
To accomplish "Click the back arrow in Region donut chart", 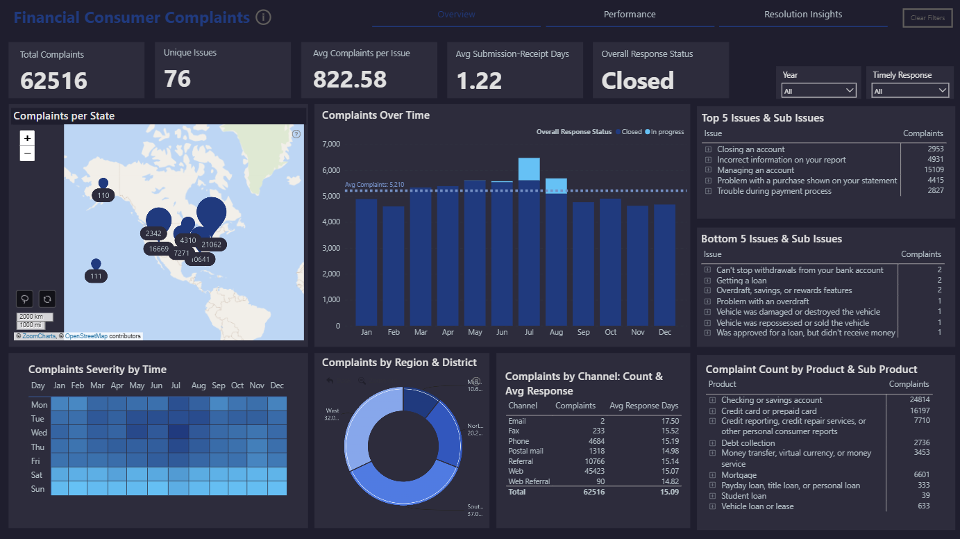I will 330,381.
